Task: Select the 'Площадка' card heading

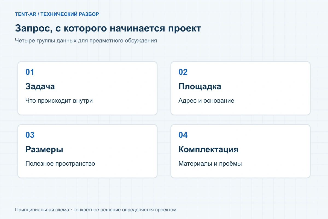Action: tap(200, 87)
